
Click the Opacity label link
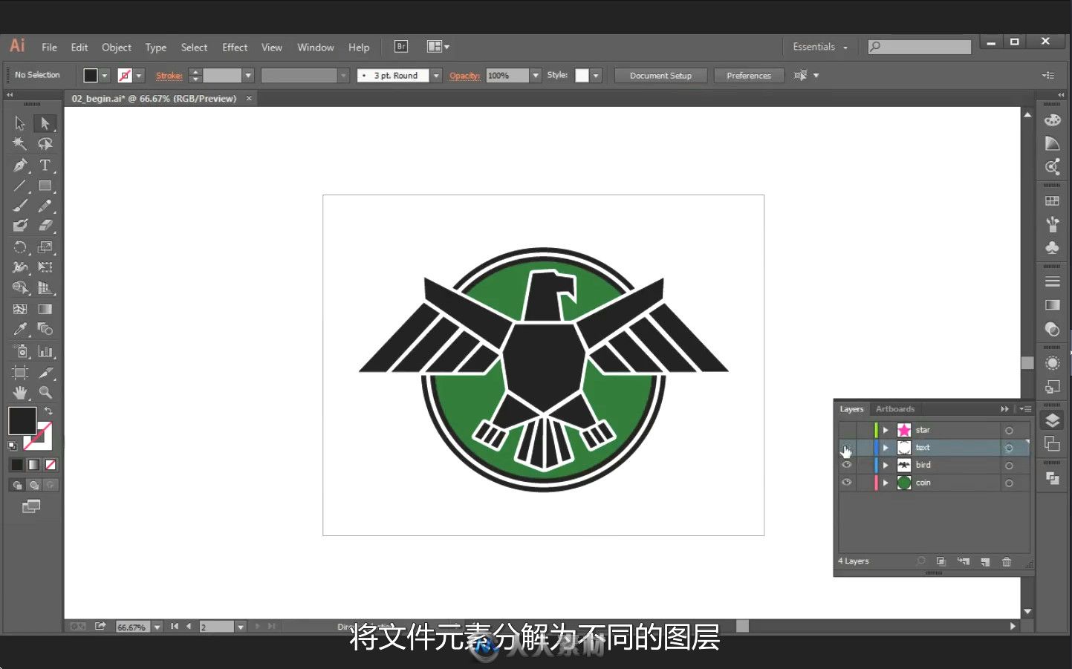464,76
